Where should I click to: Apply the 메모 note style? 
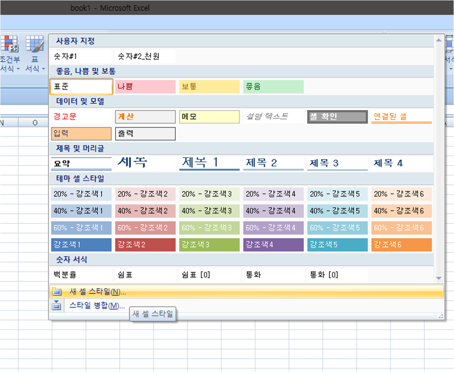[x=209, y=117]
